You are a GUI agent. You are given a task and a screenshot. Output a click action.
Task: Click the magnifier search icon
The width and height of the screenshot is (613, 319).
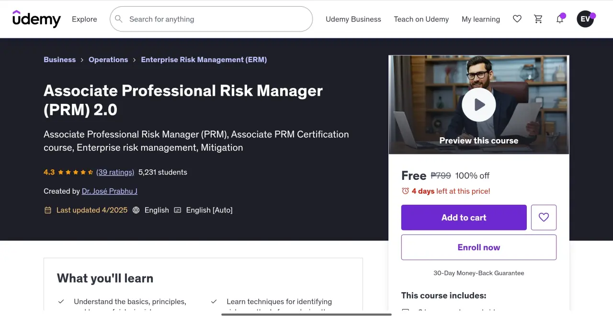pyautogui.click(x=119, y=19)
